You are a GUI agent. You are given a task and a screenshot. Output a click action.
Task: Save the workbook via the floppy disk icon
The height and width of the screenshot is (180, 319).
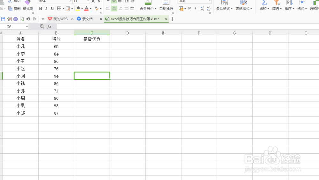(x=3, y=19)
